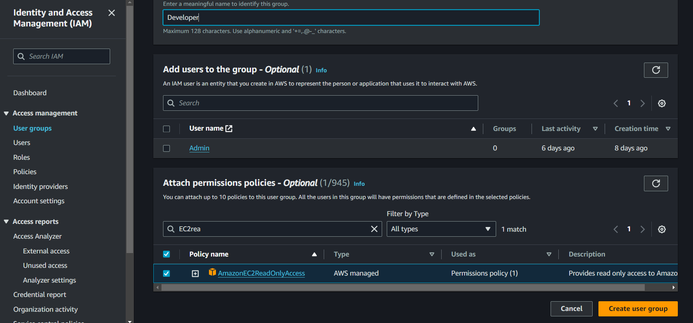693x323 pixels.
Task: Open the Filter by Type dropdown
Action: click(x=441, y=229)
